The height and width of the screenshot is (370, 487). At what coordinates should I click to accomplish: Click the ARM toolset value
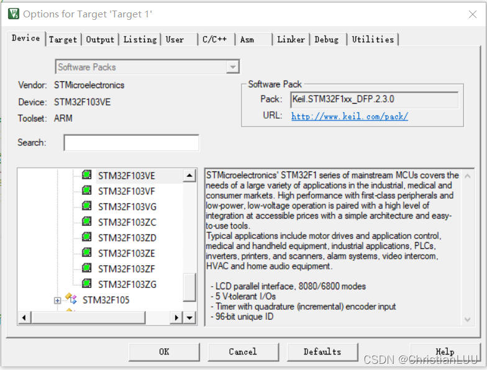tap(63, 118)
